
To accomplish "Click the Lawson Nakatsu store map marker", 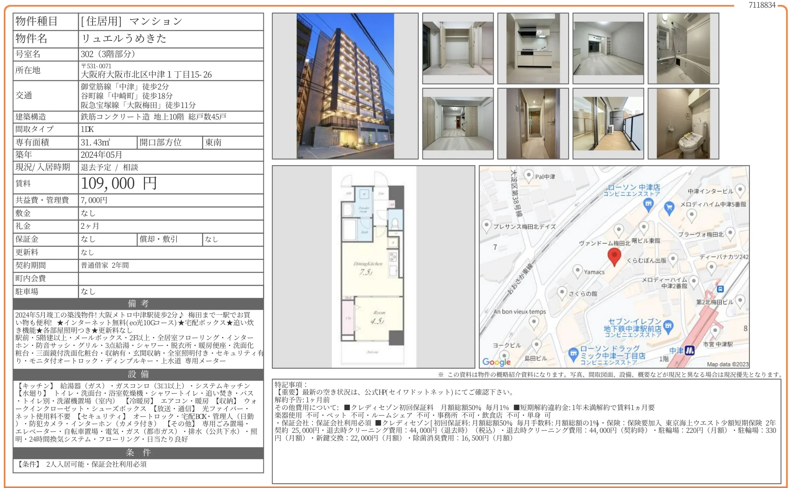I will 649,204.
